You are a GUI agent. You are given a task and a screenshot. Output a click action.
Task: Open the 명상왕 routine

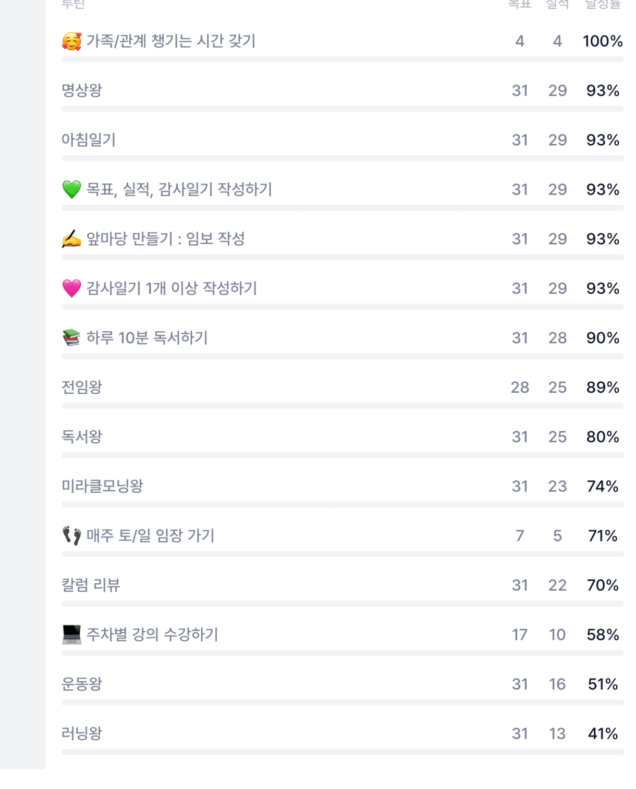[x=82, y=91]
